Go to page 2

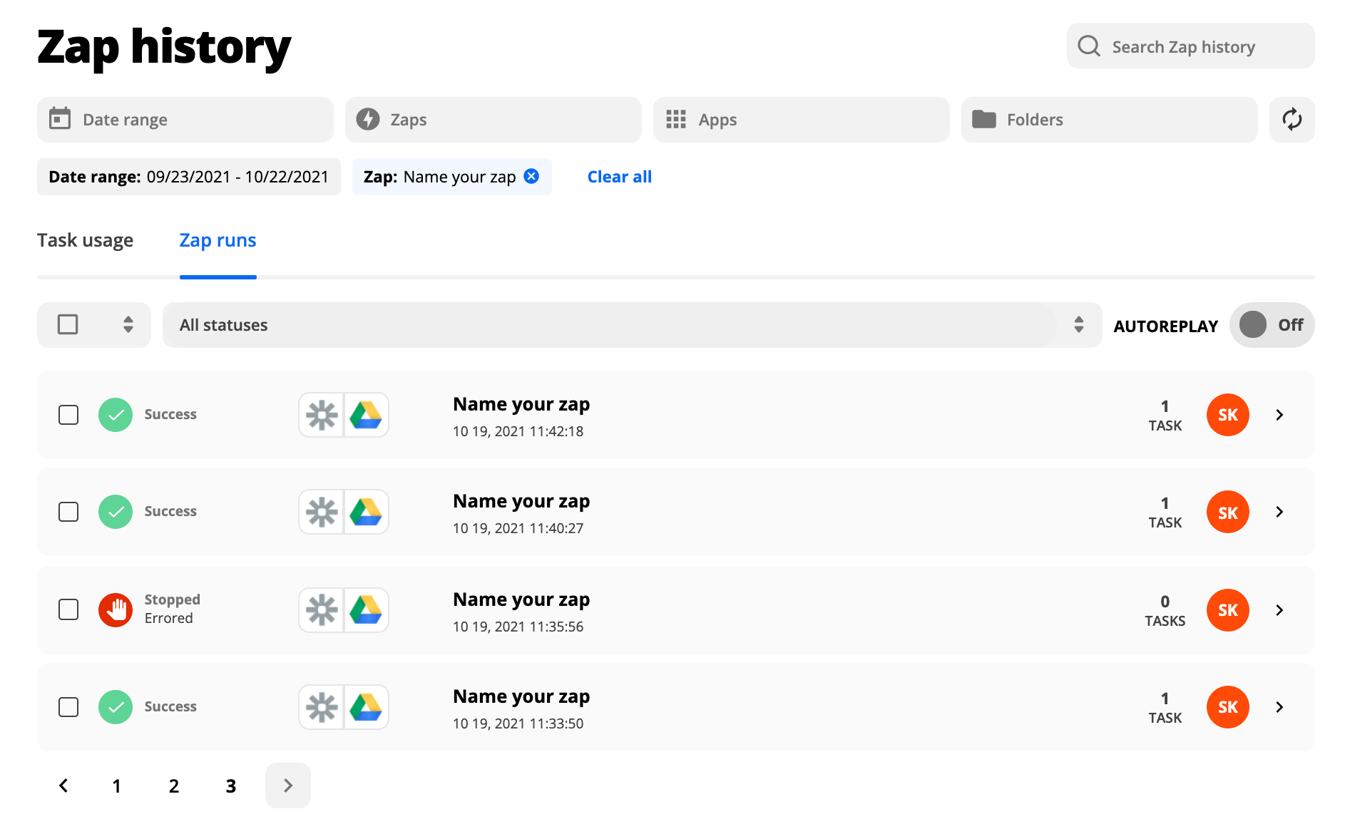pyautogui.click(x=174, y=785)
